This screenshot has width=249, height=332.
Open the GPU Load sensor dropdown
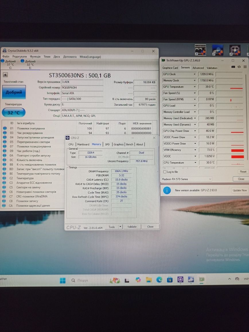tap(194, 106)
